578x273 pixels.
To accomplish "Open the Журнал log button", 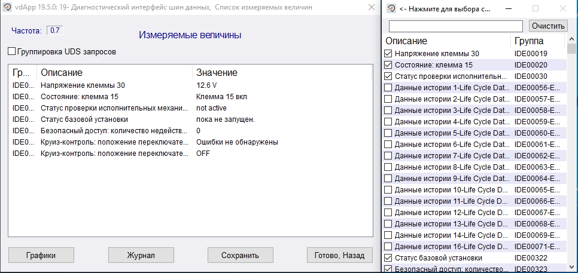I will click(141, 255).
